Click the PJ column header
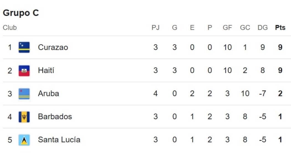 (x=155, y=28)
